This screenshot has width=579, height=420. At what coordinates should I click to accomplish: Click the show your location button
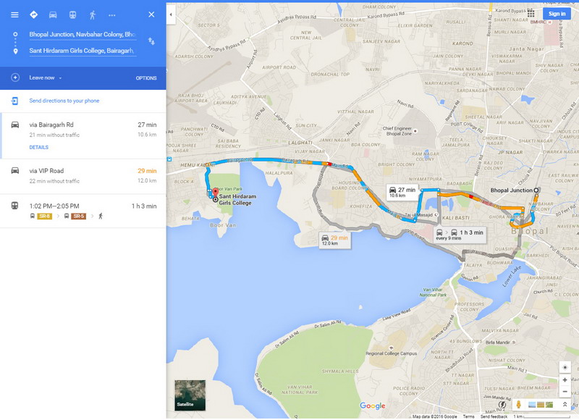pyautogui.click(x=565, y=368)
